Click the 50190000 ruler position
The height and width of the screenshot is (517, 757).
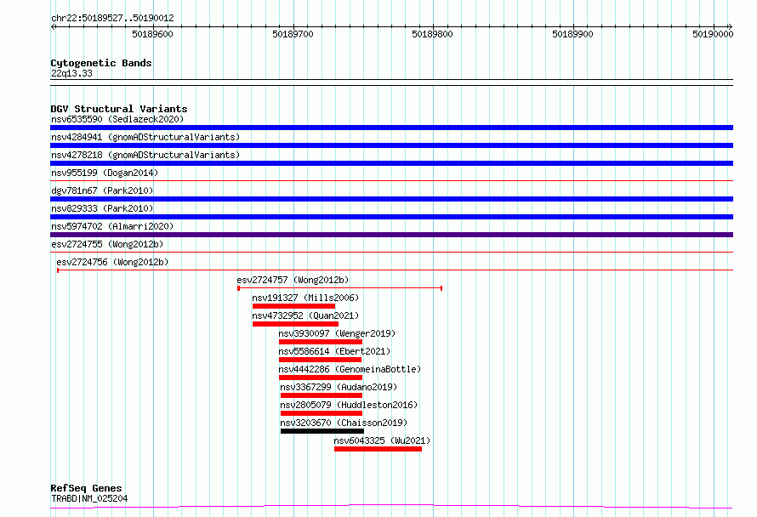713,34
